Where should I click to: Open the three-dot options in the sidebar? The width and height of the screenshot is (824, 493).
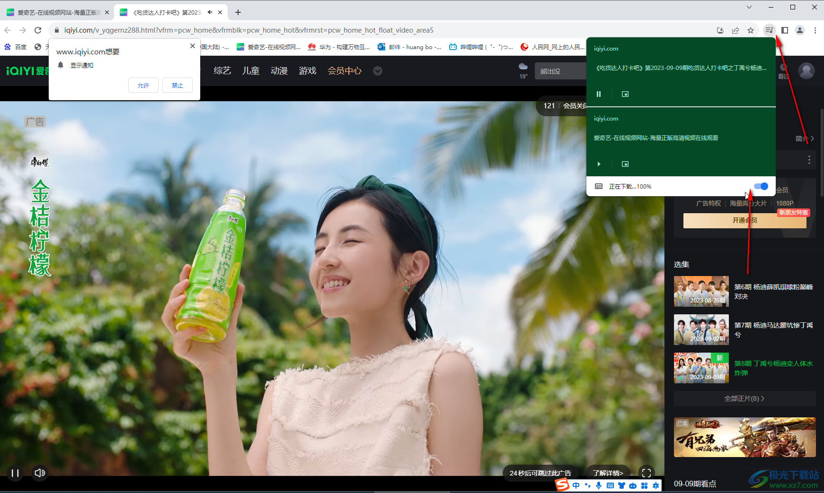point(809,160)
